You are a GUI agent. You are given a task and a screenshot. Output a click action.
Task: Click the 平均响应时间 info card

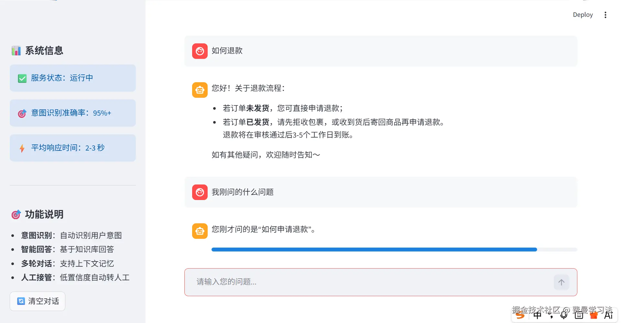73,148
